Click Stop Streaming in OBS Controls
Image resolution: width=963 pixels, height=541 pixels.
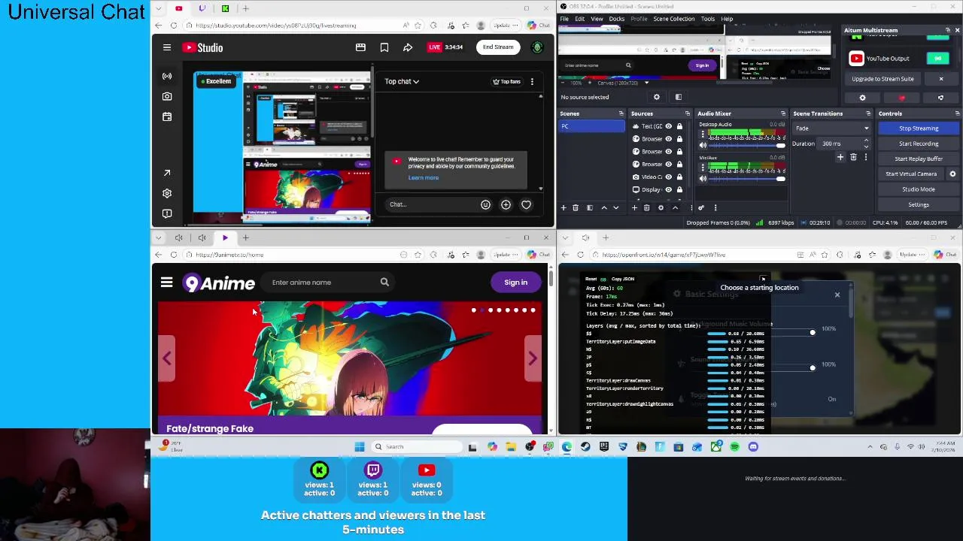tap(919, 128)
